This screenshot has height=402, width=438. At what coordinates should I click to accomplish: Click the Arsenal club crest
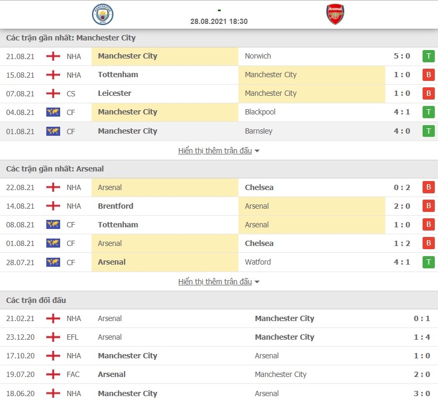pos(335,14)
